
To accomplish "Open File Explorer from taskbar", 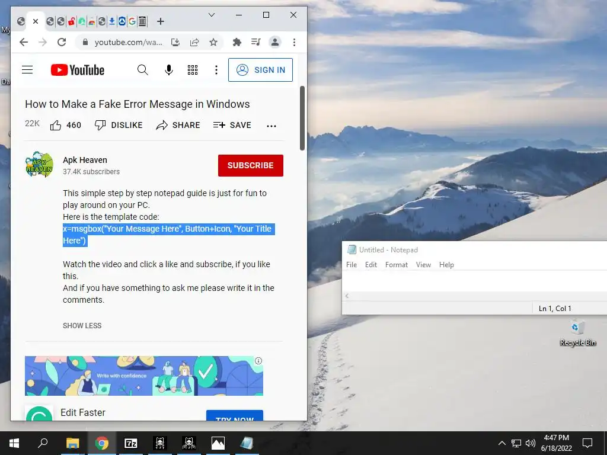I will coord(73,443).
